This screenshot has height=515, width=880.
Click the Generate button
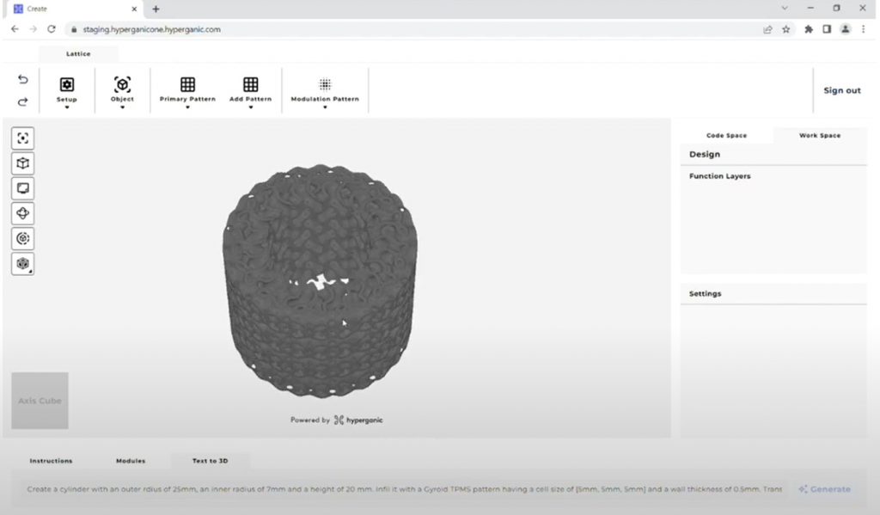[x=824, y=488]
